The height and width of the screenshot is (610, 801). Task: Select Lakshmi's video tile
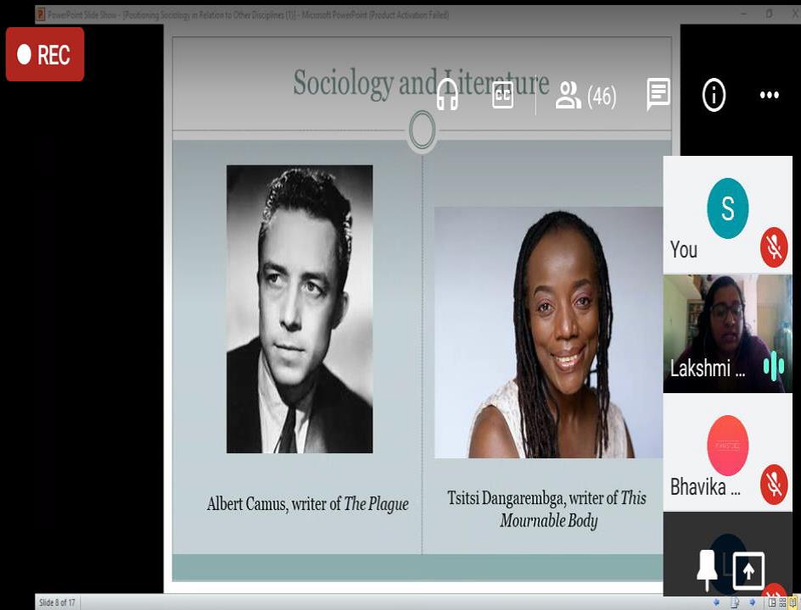tap(727, 332)
